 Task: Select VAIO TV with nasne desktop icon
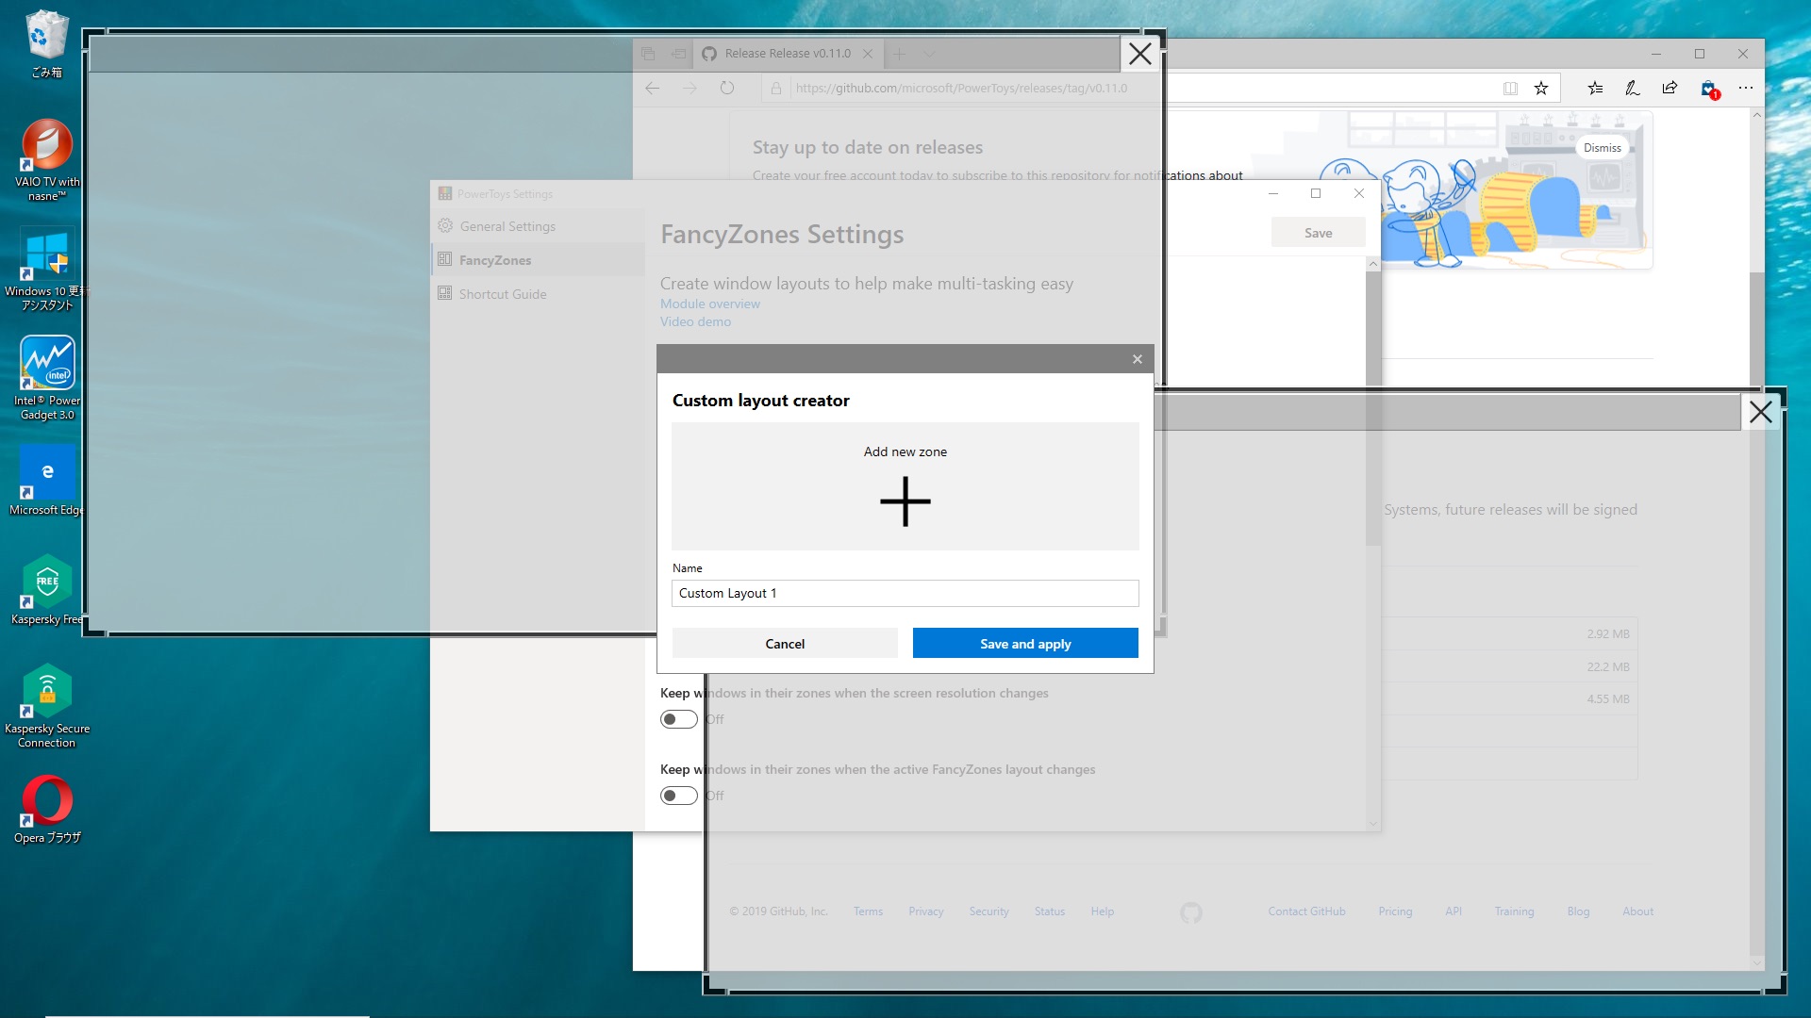point(46,160)
